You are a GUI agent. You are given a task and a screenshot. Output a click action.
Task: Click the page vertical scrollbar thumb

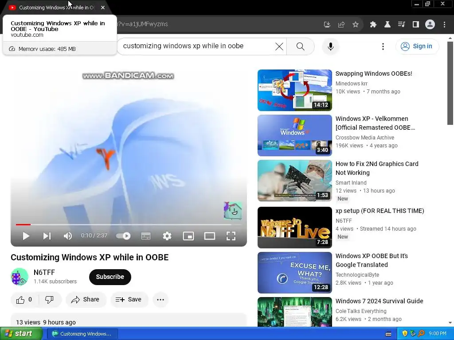click(450, 83)
